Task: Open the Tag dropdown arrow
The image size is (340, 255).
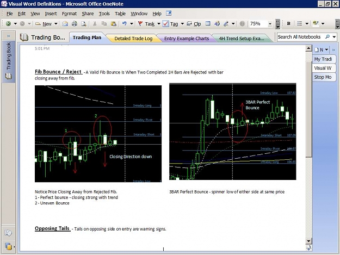Action: (182, 23)
